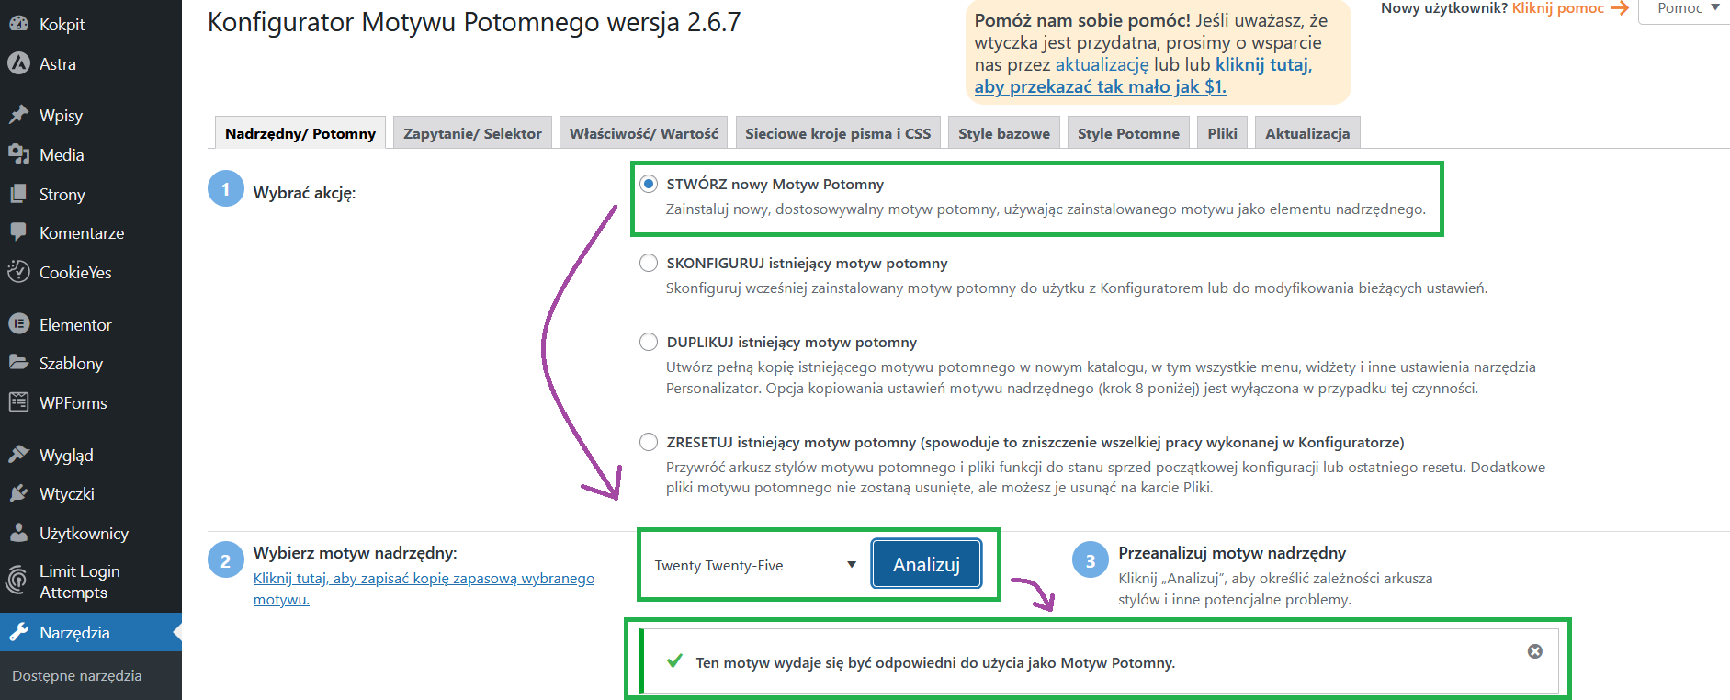Open Komentarze menu label

[x=82, y=233]
